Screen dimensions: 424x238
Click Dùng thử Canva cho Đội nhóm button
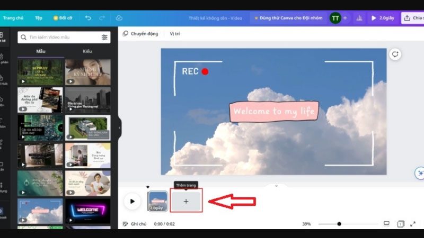tap(288, 18)
